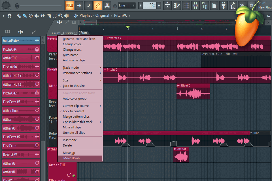Open pattern selector arrow left of 38
Screen dimensions: 272x181
pyautogui.click(x=141, y=6)
